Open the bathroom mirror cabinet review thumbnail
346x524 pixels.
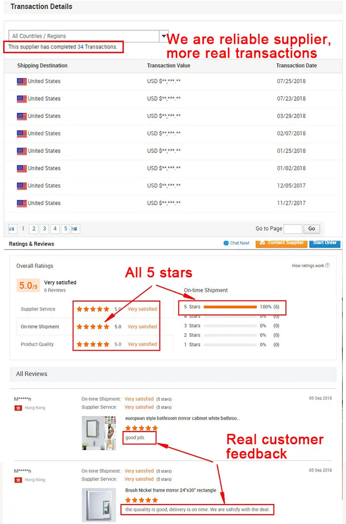pos(99,433)
